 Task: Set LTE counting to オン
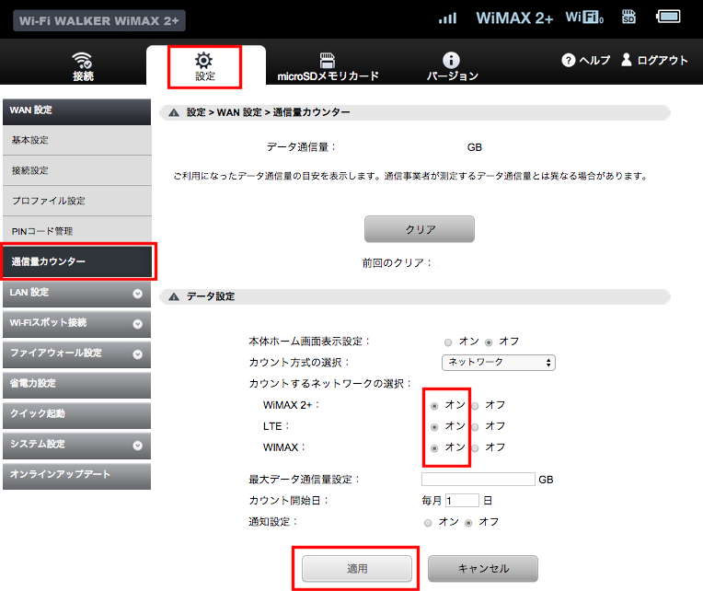(x=434, y=427)
